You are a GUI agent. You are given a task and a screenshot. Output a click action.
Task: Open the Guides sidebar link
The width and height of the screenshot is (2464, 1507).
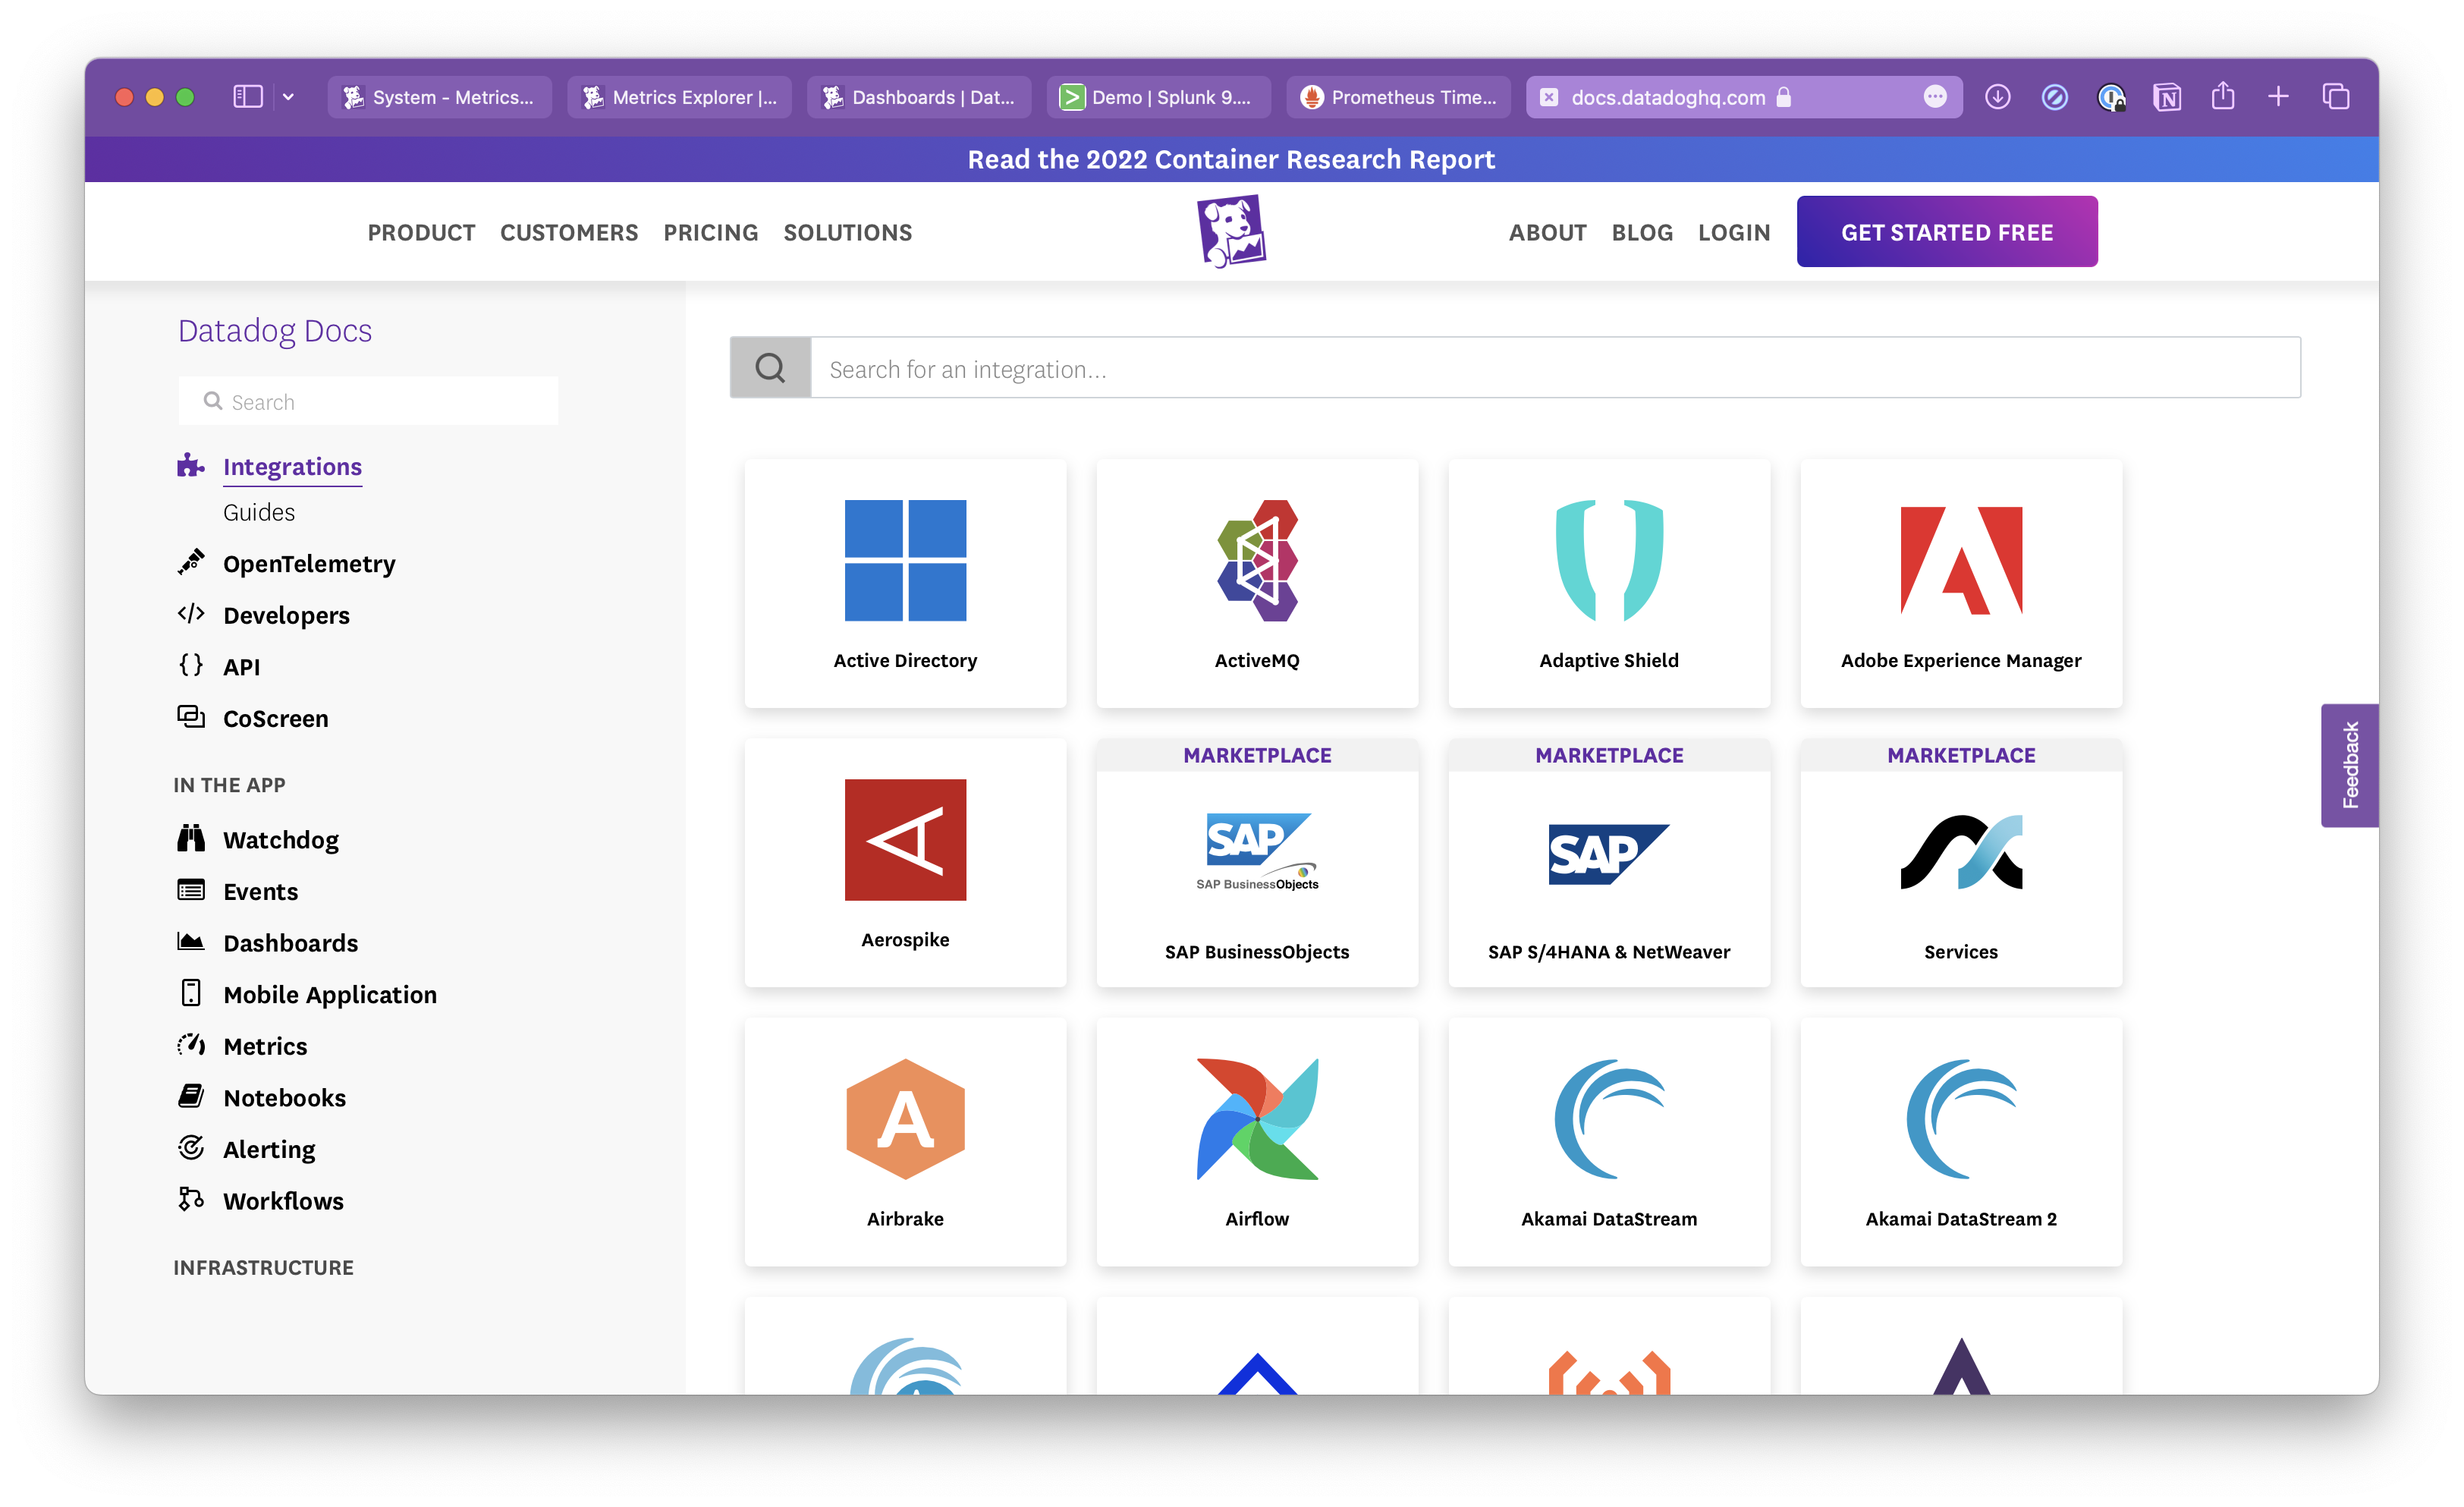pyautogui.click(x=259, y=512)
